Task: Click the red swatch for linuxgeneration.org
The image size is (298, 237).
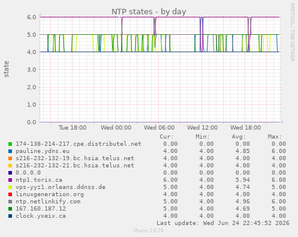Action: pos(10,194)
